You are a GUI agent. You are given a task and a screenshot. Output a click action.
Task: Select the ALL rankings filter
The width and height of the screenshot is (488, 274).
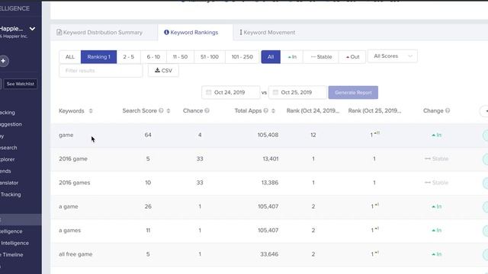pos(70,57)
